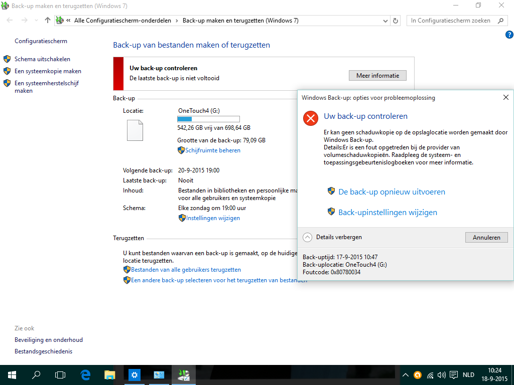Open the Configuratiescherm home link
The height and width of the screenshot is (385, 514).
[x=41, y=41]
